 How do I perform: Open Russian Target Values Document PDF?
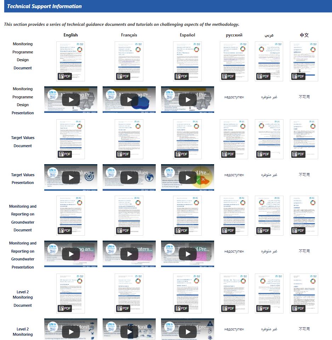tap(234, 139)
